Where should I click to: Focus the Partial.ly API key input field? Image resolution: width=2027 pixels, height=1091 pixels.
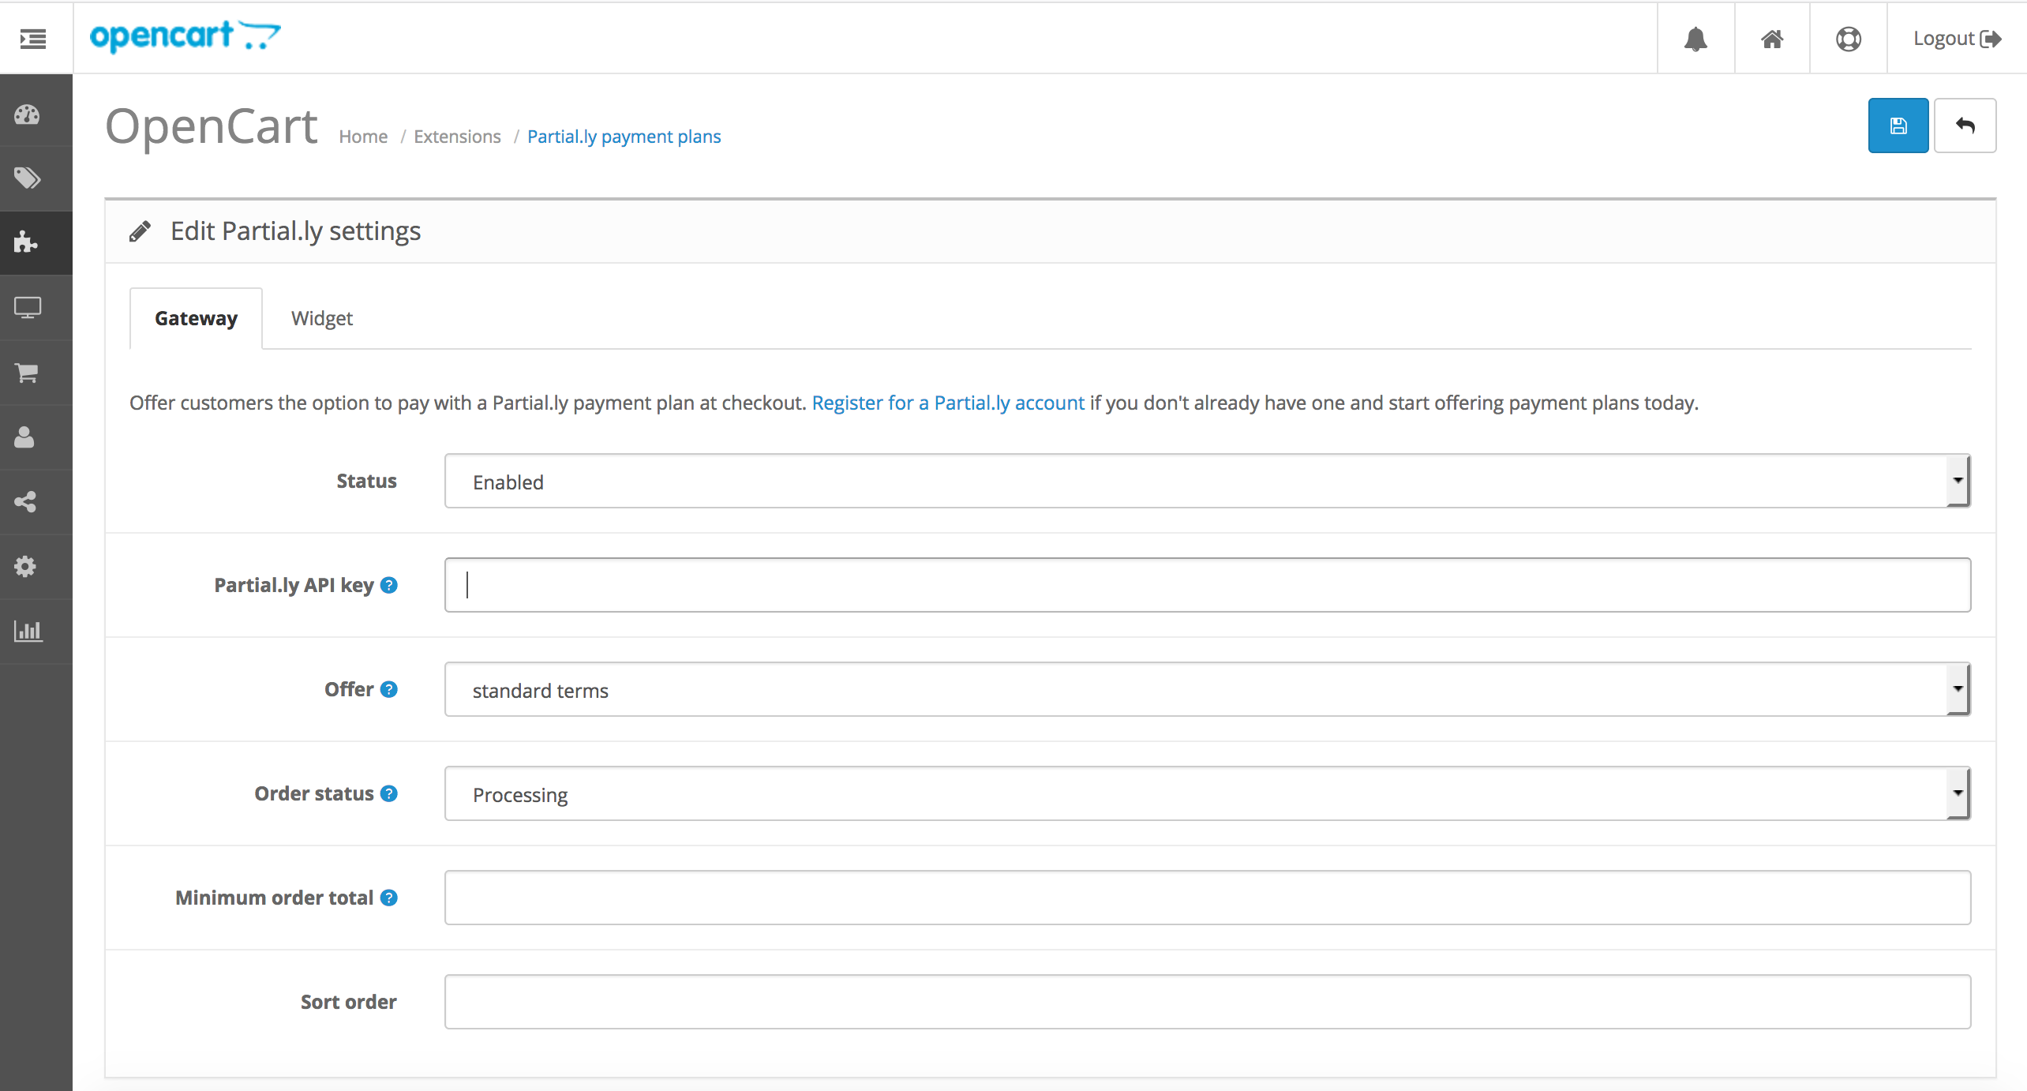(1208, 585)
